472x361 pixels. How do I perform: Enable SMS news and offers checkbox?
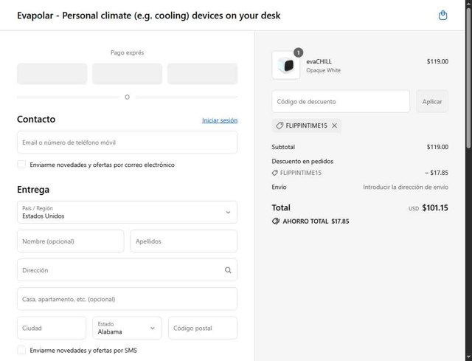pyautogui.click(x=21, y=350)
